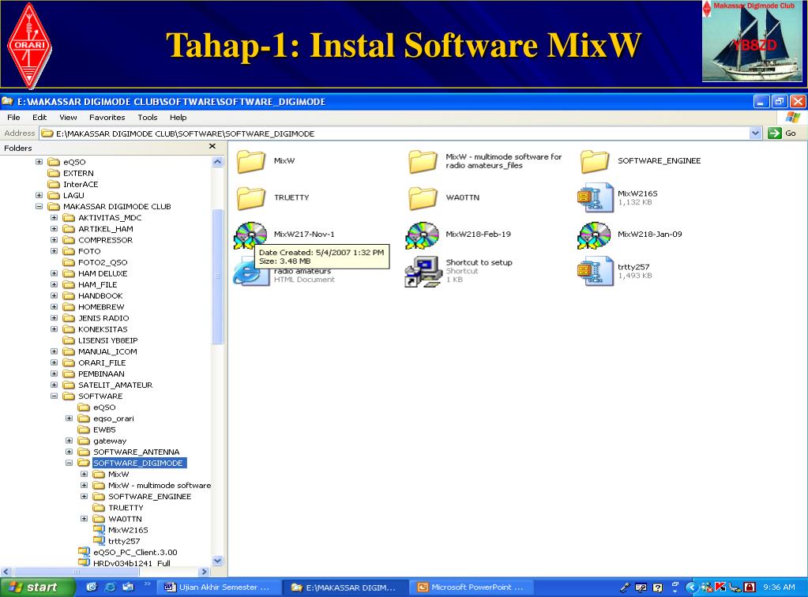808x597 pixels.
Task: Click eQSO_PC_Client.3.00 file in tree
Action: (x=135, y=552)
